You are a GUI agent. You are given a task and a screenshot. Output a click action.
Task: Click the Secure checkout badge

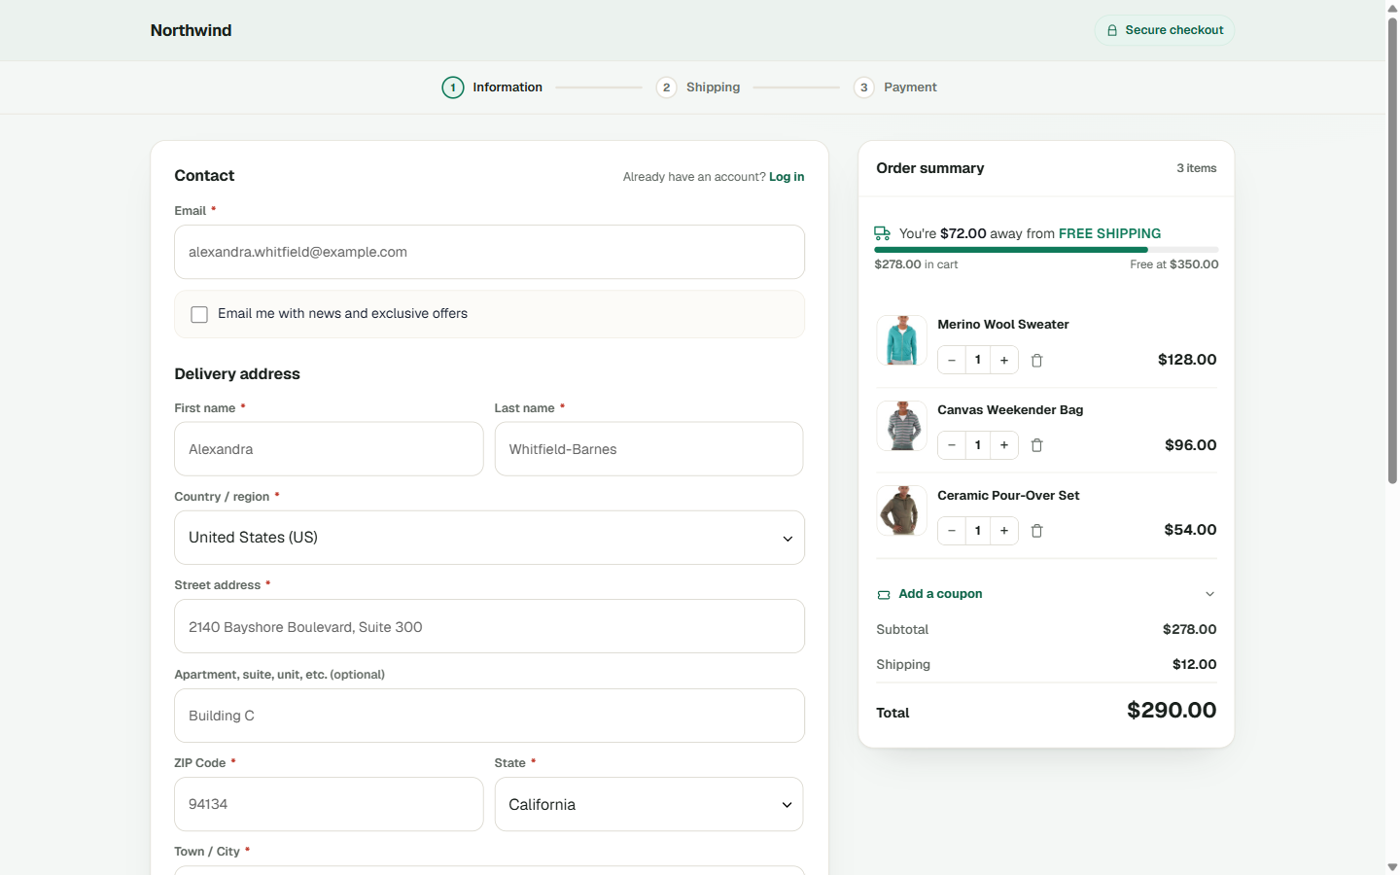click(1165, 30)
